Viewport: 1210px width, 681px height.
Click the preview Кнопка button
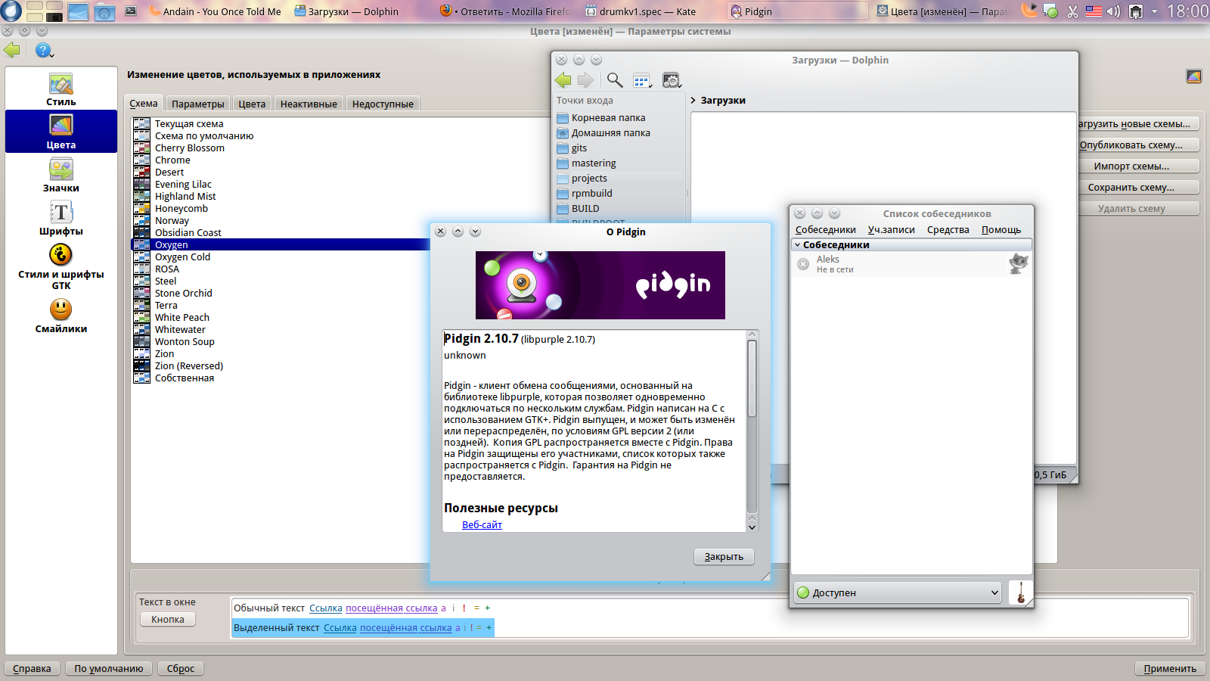point(168,619)
